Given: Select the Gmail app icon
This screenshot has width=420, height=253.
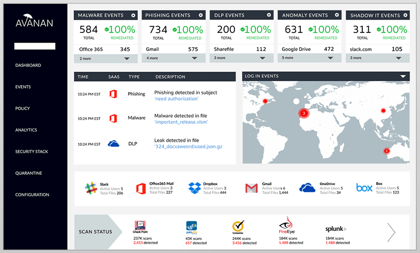Looking at the screenshot, I should tap(252, 188).
